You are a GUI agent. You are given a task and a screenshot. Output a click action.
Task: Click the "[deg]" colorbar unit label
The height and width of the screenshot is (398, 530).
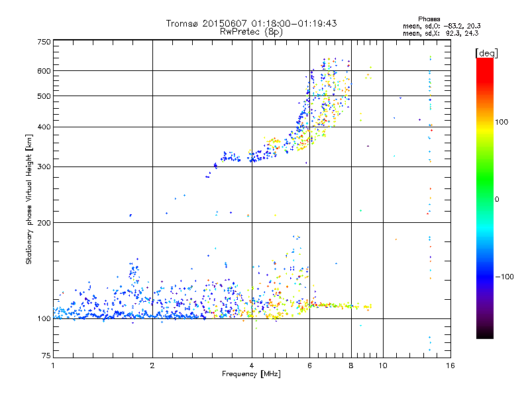486,53
